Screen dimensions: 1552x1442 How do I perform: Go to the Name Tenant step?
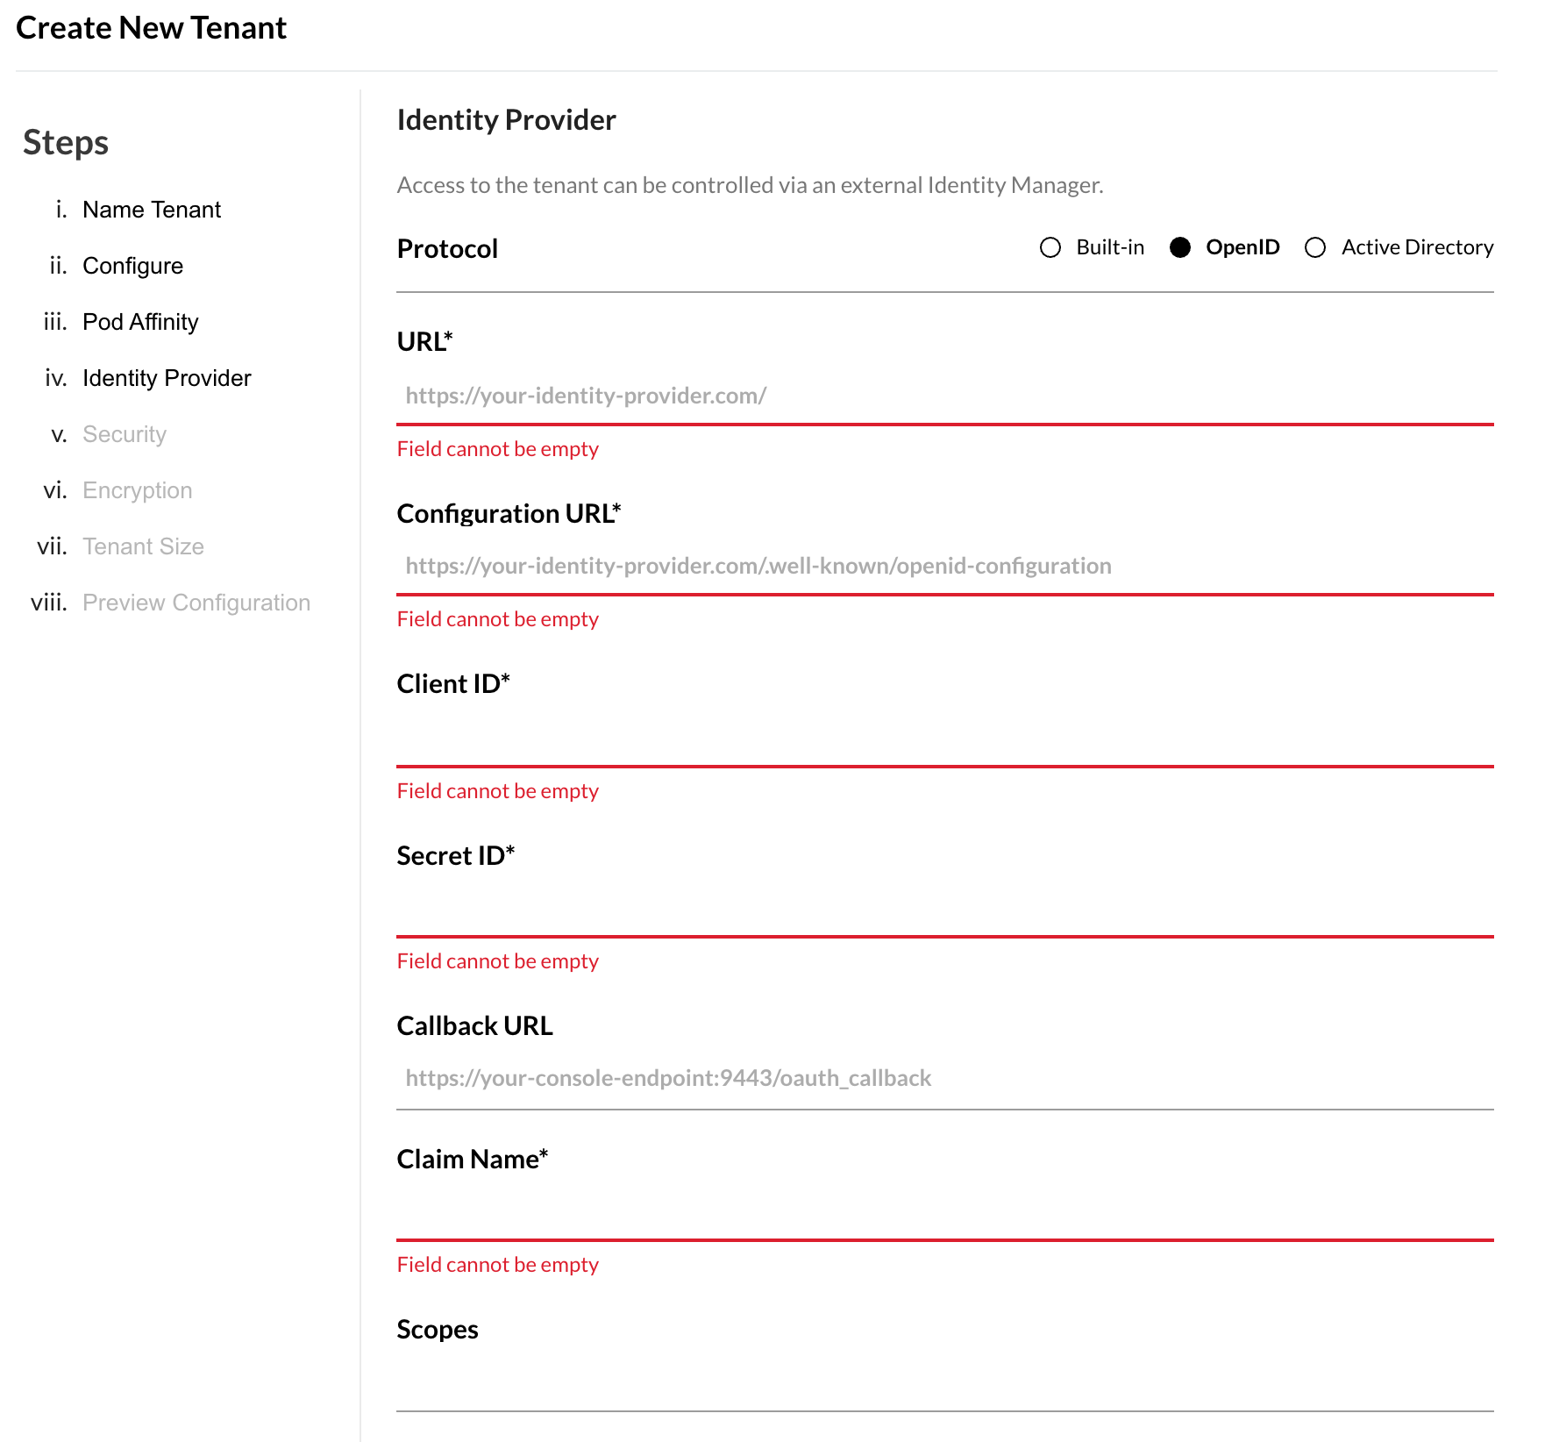tap(151, 210)
